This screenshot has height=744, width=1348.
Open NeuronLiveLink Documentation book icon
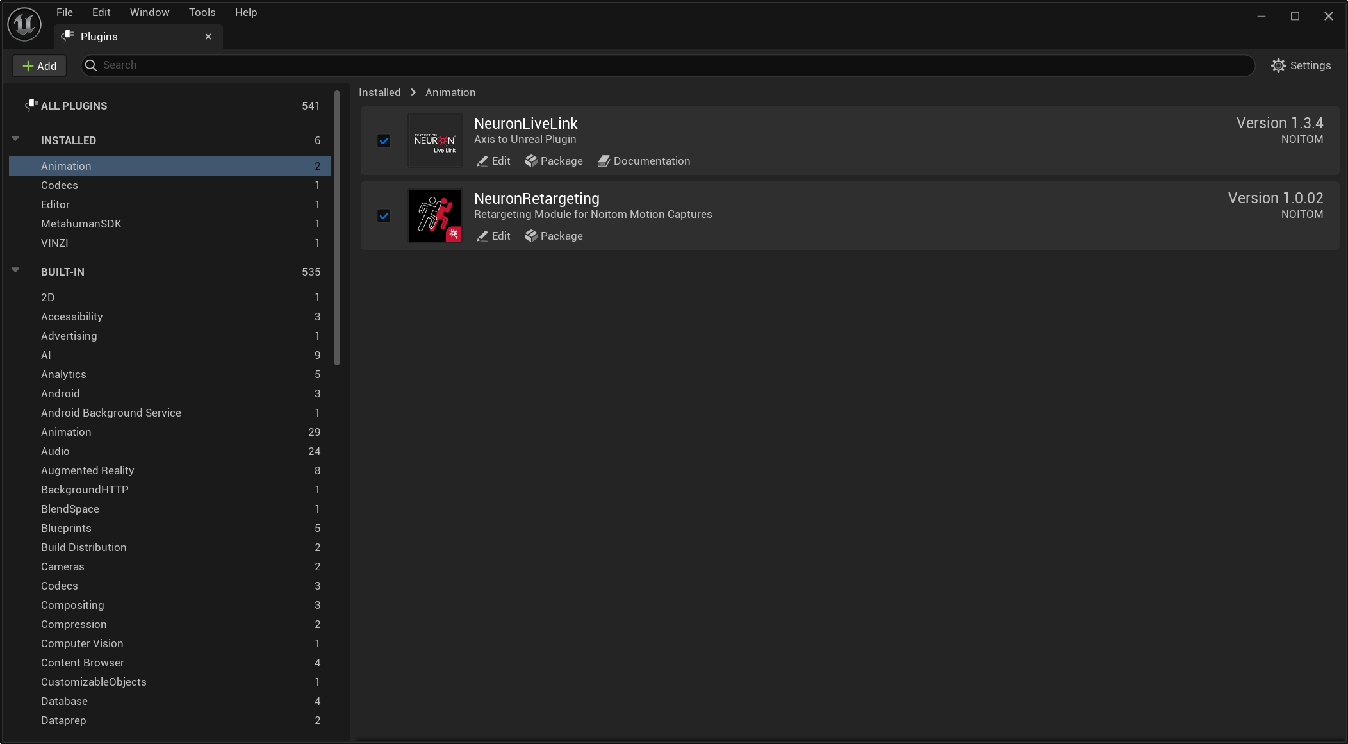coord(604,161)
